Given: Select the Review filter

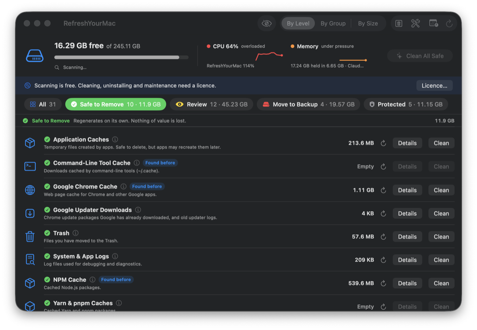Looking at the screenshot, I should pos(211,104).
